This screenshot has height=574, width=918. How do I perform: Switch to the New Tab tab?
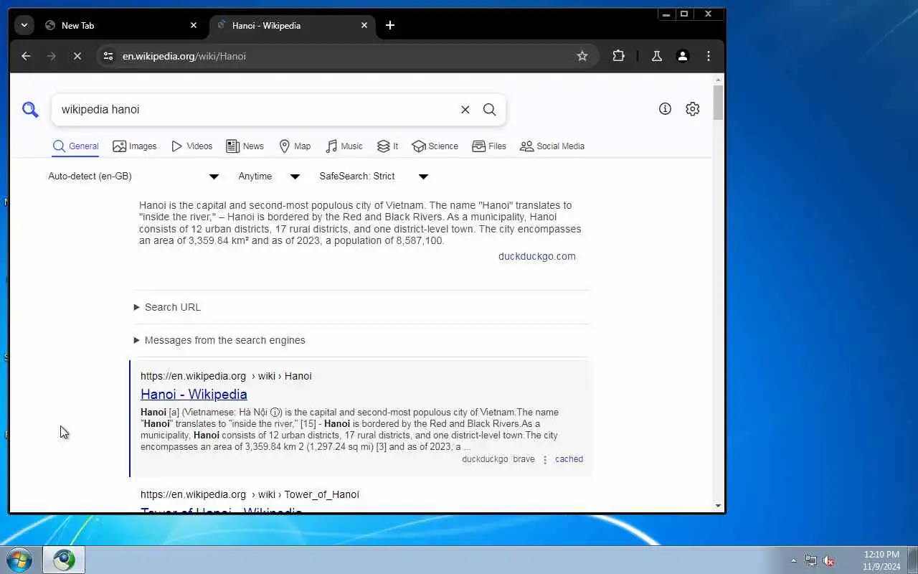120,25
